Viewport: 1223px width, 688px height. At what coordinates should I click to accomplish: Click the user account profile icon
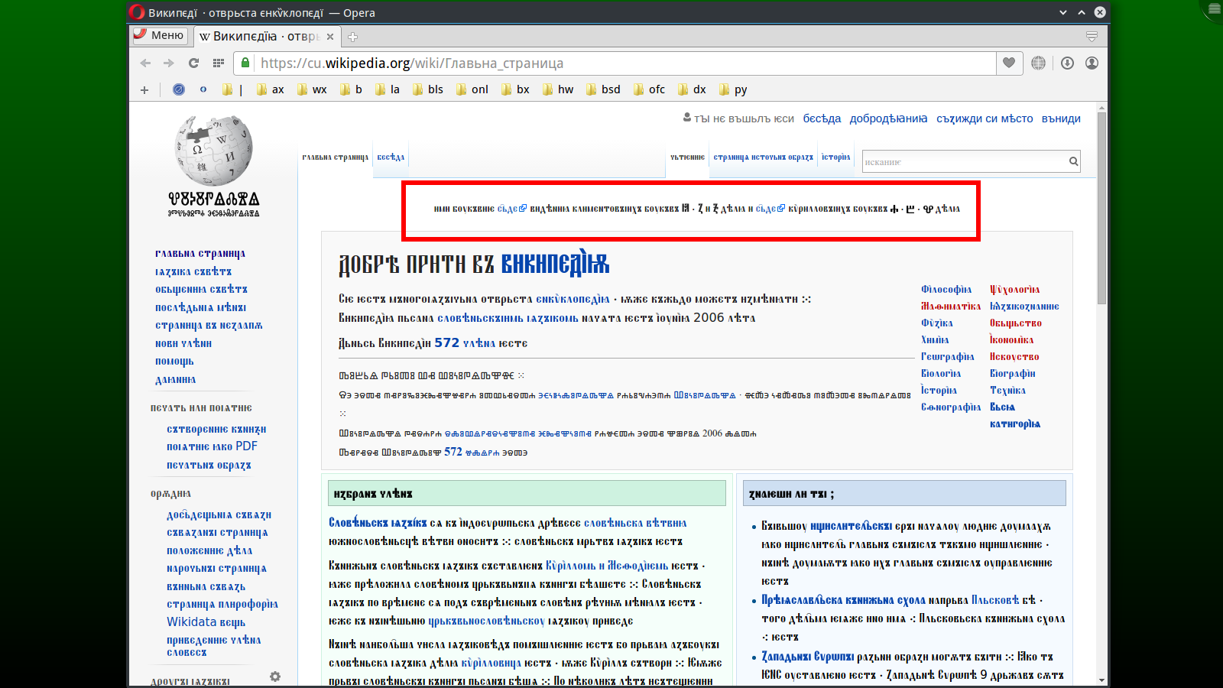coord(1092,63)
